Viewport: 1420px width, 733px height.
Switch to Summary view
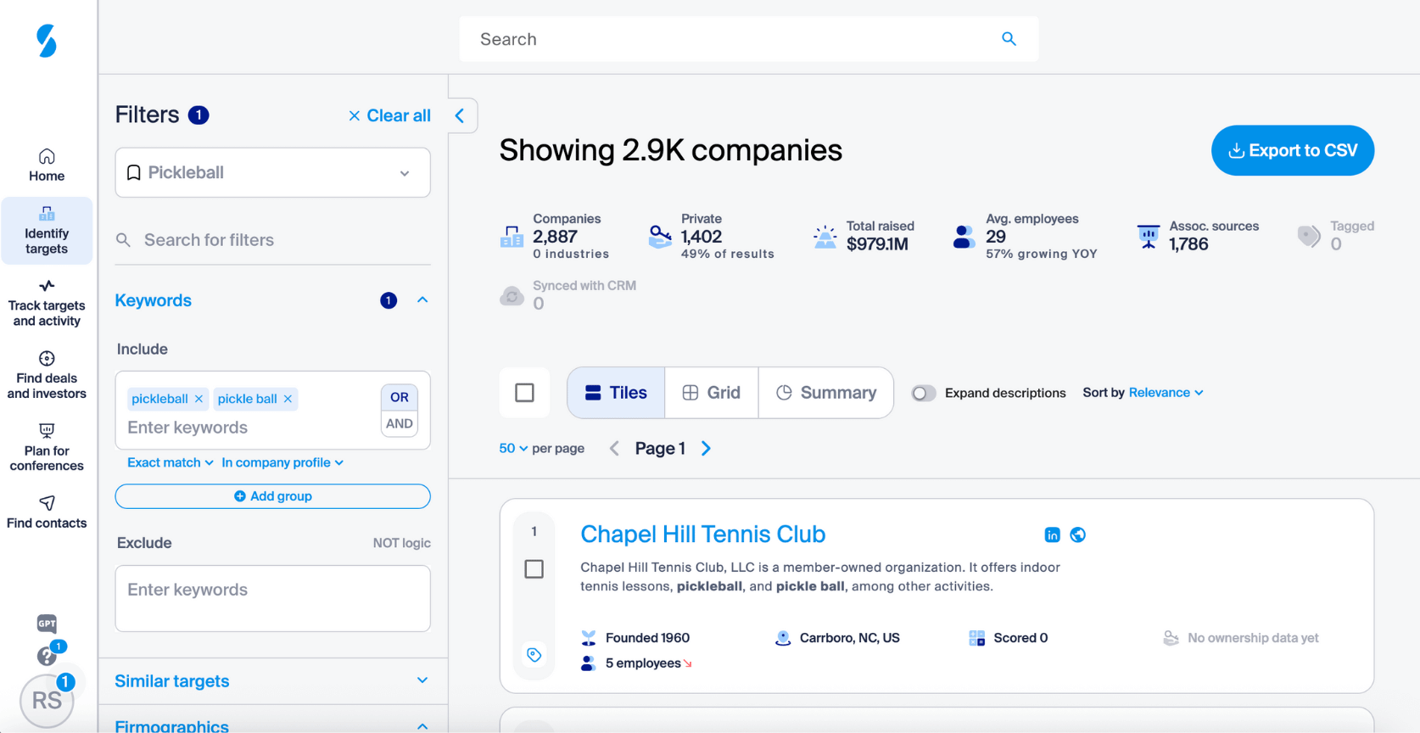pyautogui.click(x=826, y=393)
